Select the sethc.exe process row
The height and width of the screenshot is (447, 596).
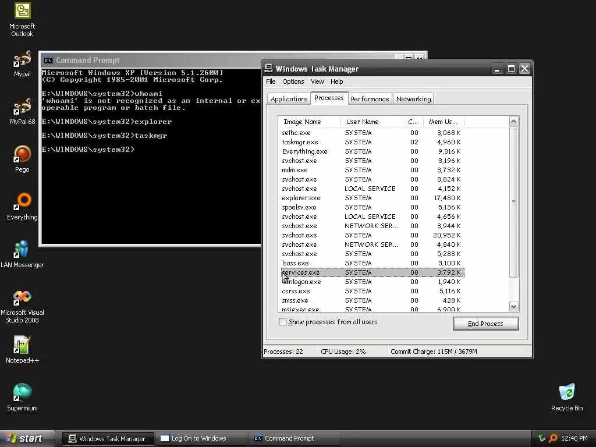[371, 133]
